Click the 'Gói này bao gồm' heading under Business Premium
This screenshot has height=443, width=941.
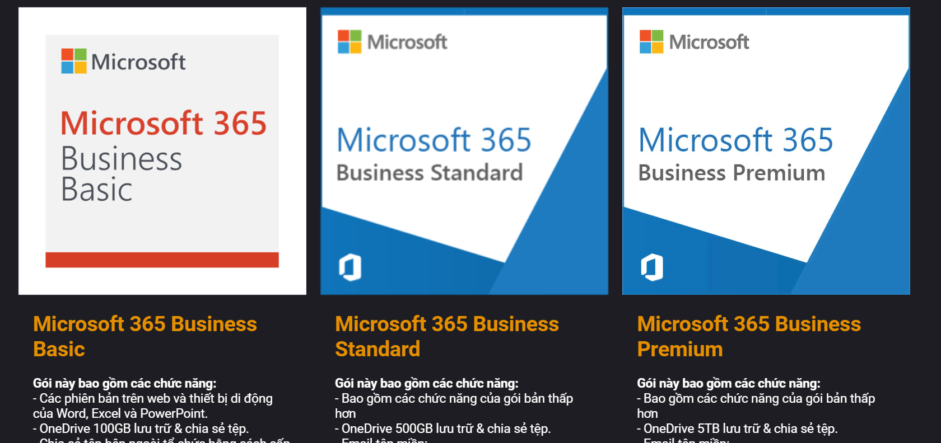click(728, 383)
